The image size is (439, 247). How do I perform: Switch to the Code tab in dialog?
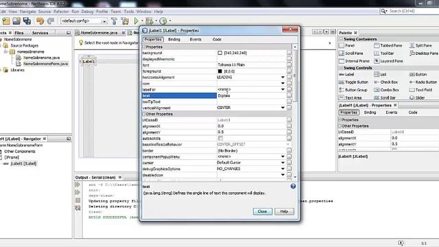click(x=217, y=40)
